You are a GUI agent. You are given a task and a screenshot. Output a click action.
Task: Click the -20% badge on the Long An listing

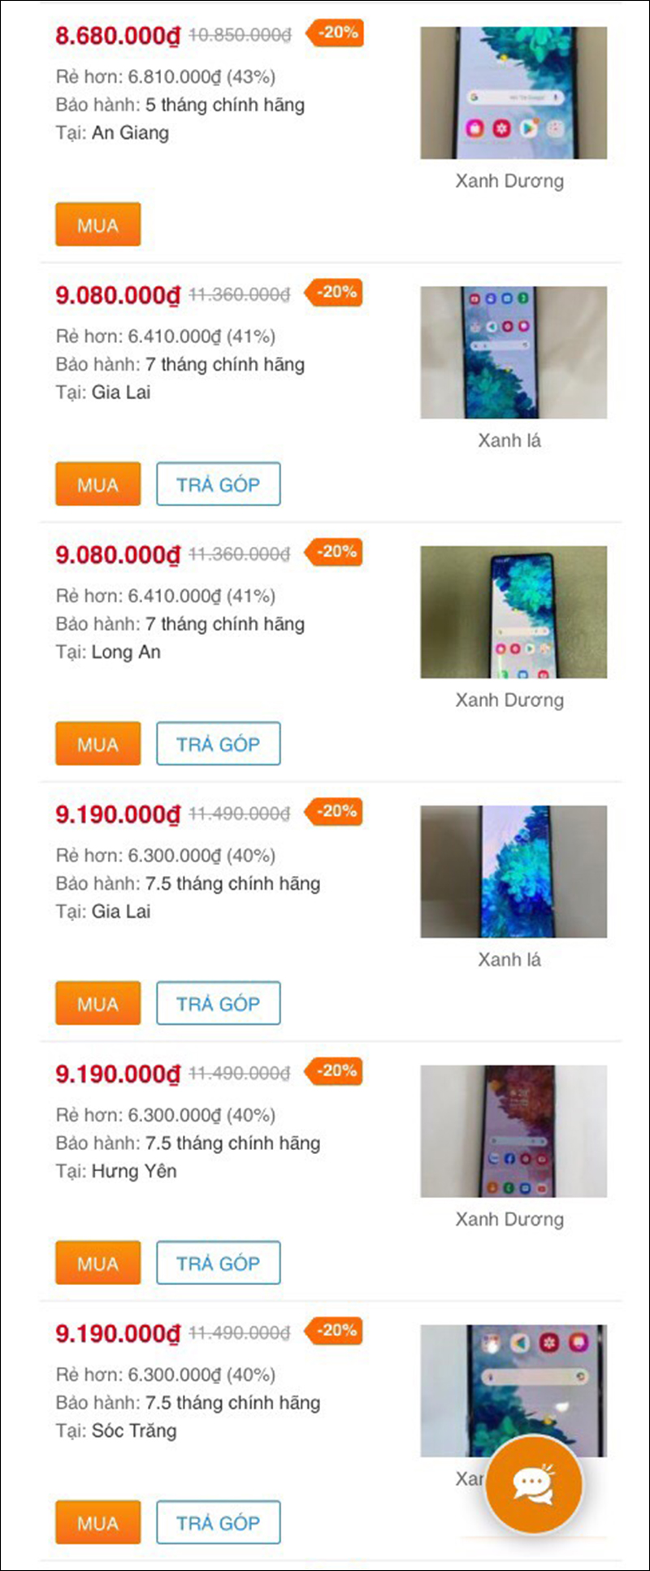pyautogui.click(x=335, y=553)
